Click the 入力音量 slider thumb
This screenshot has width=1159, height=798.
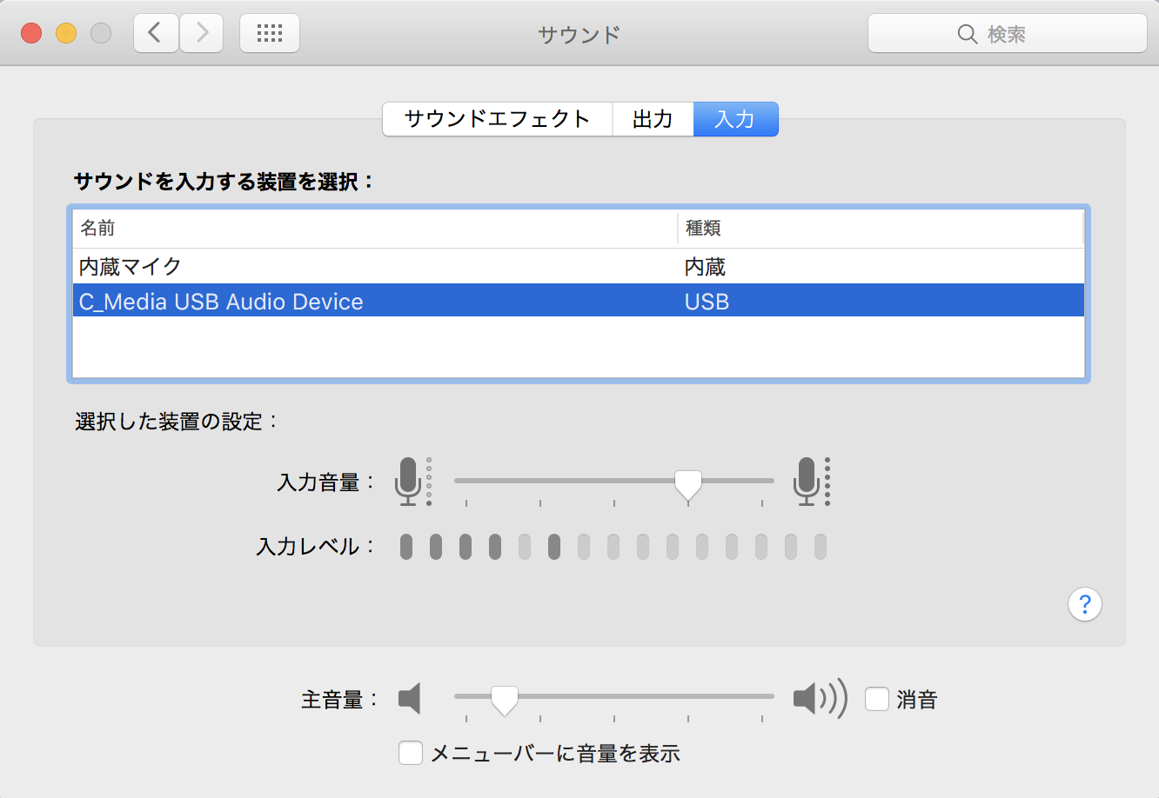point(688,483)
